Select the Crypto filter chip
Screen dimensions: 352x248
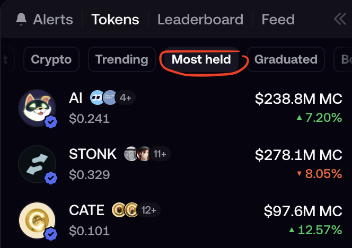(51, 59)
